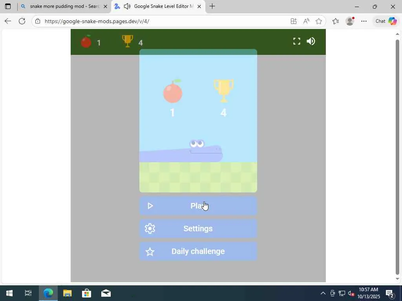View site information lock icon

tap(38, 21)
